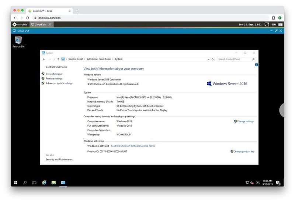The height and width of the screenshot is (202, 295).
Task: Go back in the browser
Action: [x=15, y=18]
